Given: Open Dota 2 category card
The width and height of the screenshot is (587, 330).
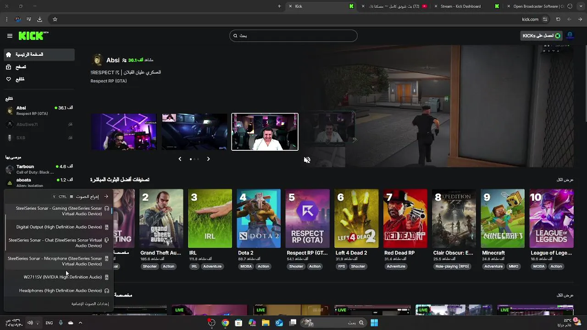Looking at the screenshot, I should (x=259, y=219).
